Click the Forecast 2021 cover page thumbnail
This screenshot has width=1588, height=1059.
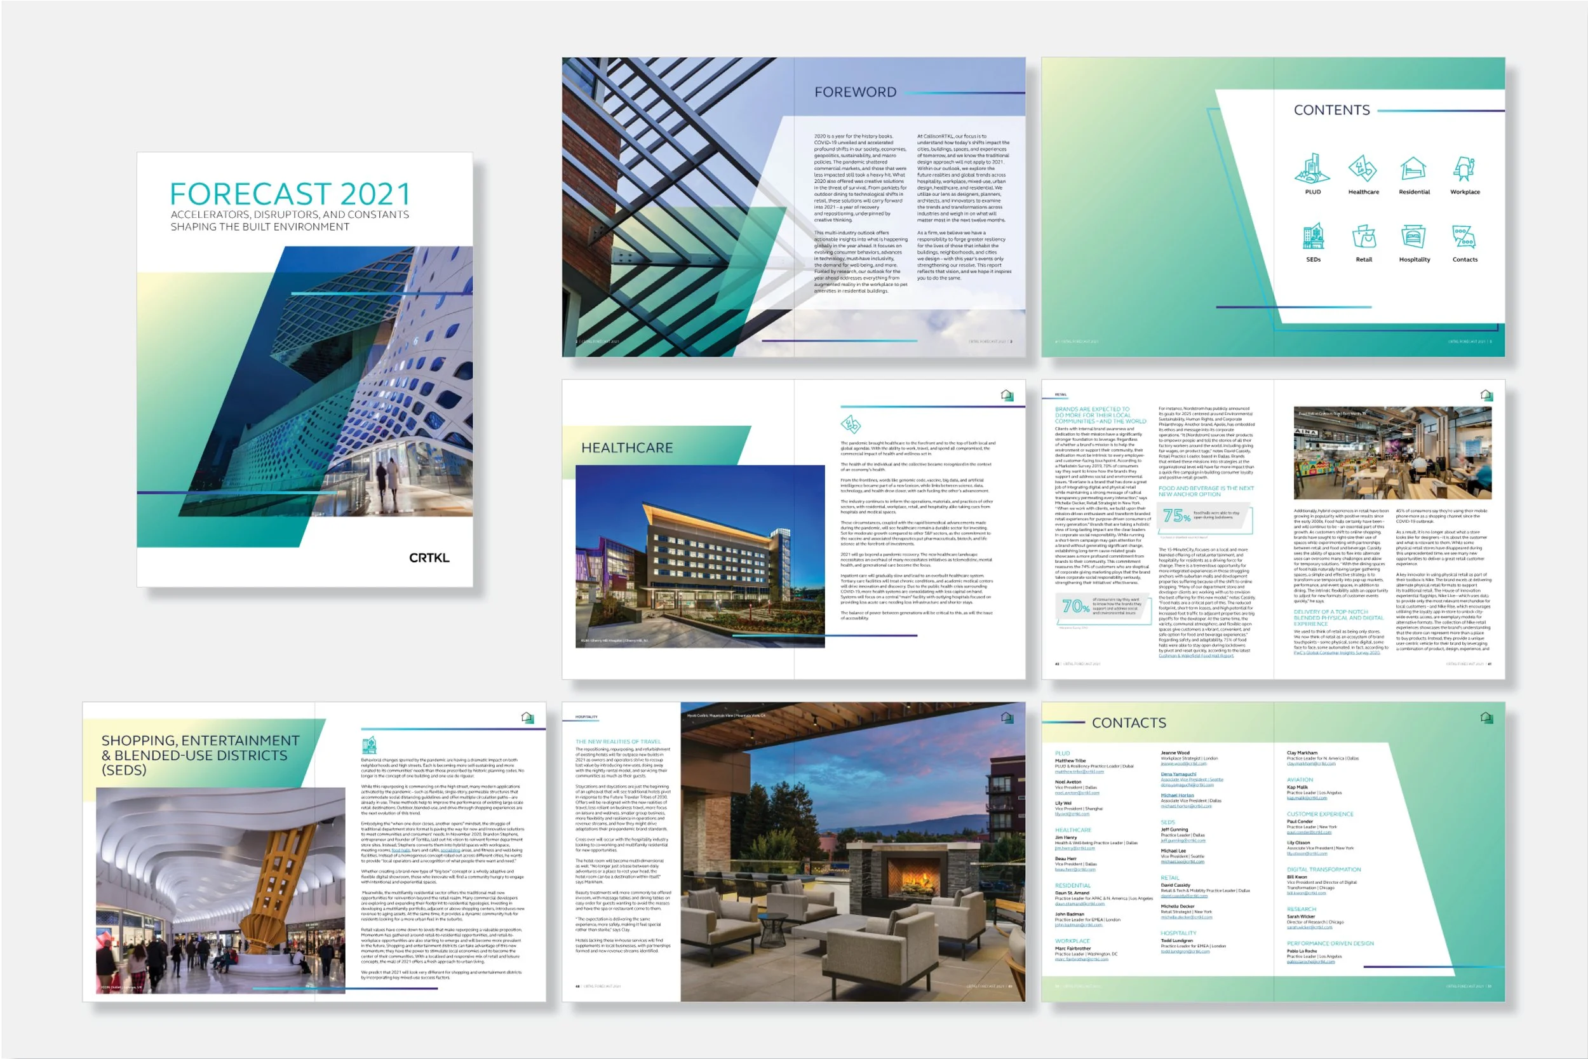[304, 370]
